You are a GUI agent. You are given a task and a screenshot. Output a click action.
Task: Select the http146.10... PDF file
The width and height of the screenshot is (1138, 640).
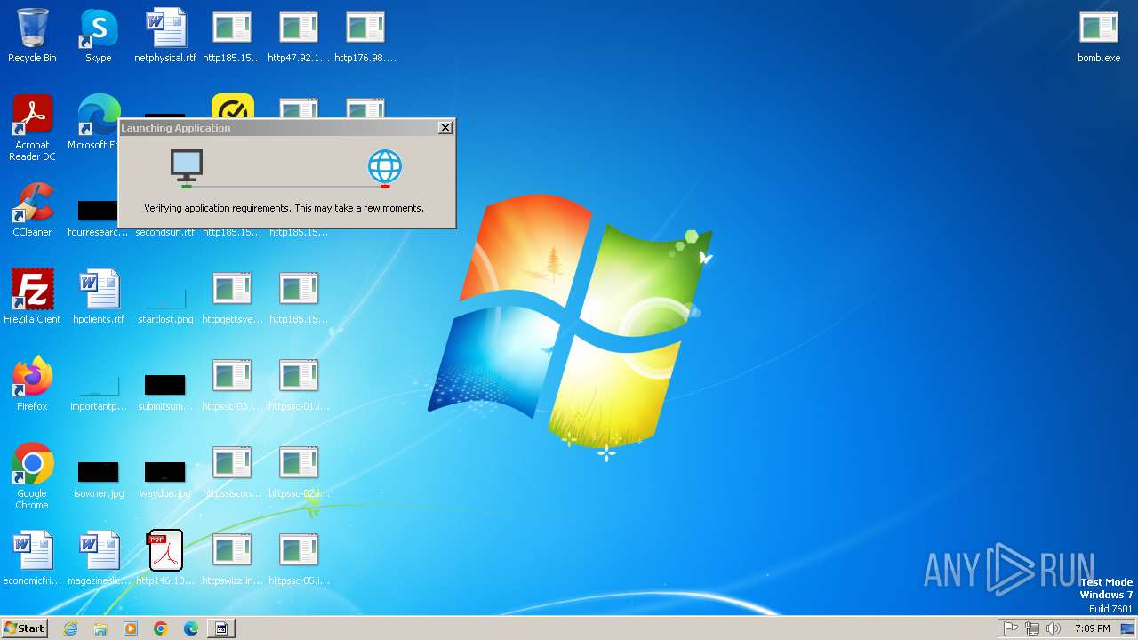tap(165, 558)
